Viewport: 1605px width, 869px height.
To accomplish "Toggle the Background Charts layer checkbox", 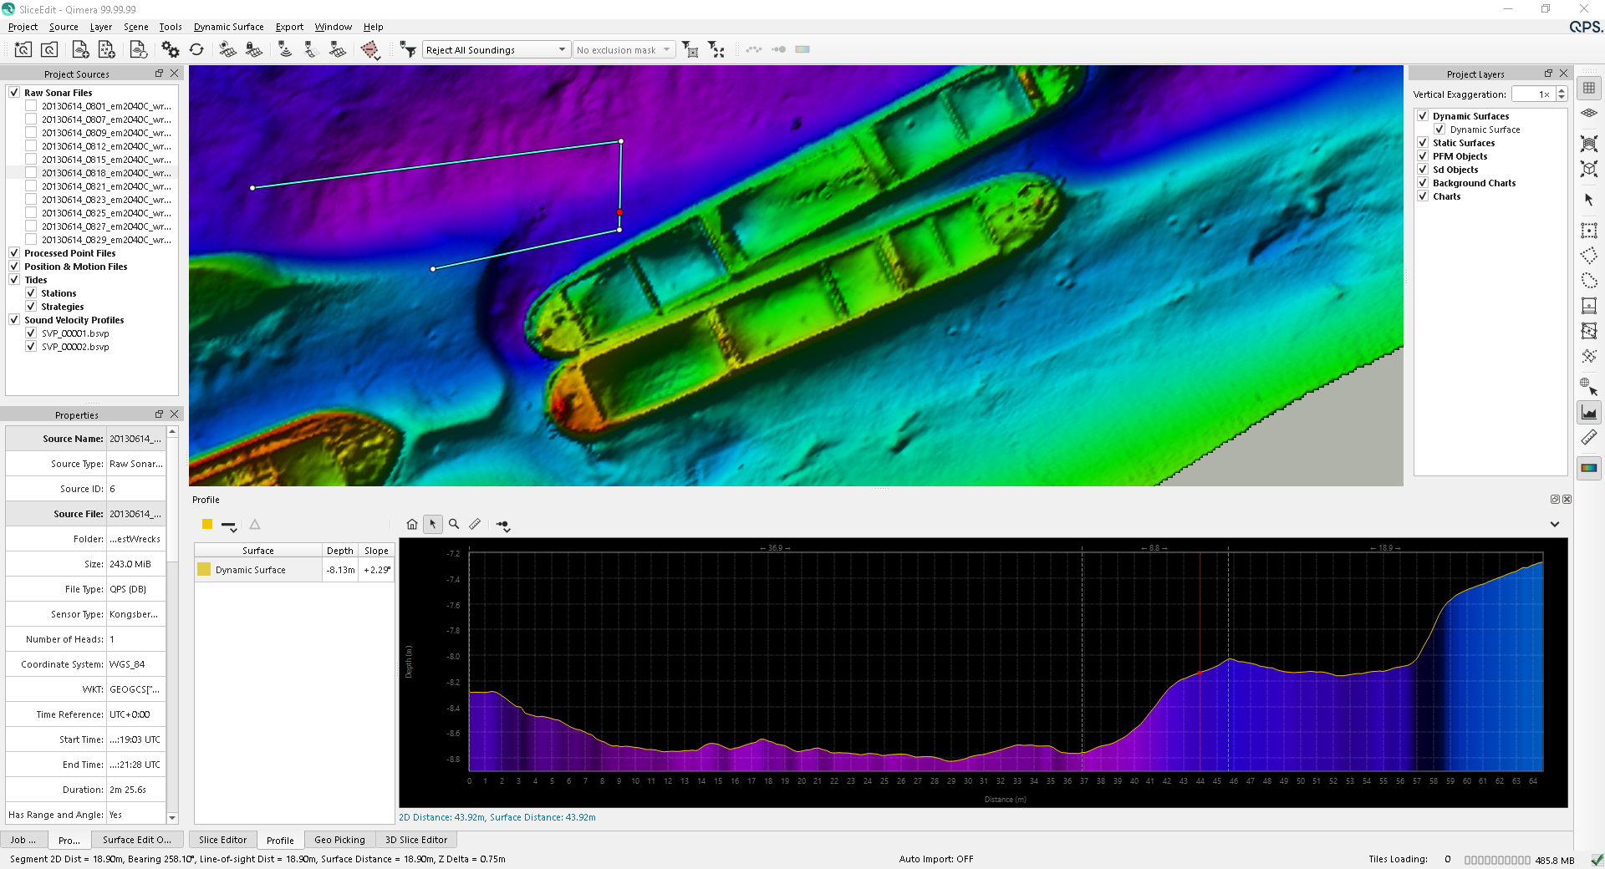I will click(1423, 183).
